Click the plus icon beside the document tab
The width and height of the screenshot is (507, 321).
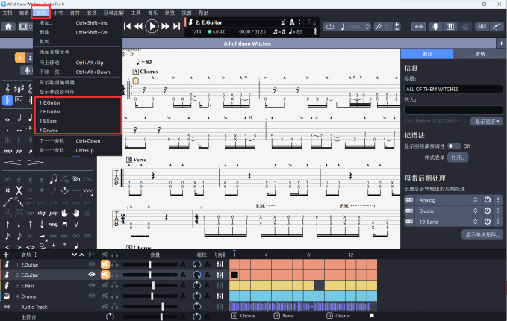click(x=501, y=43)
